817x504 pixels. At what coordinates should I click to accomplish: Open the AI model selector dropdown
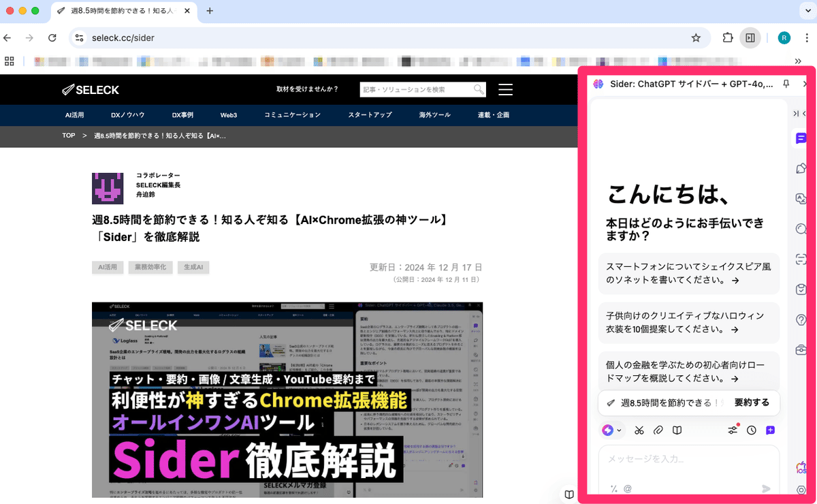click(x=612, y=430)
